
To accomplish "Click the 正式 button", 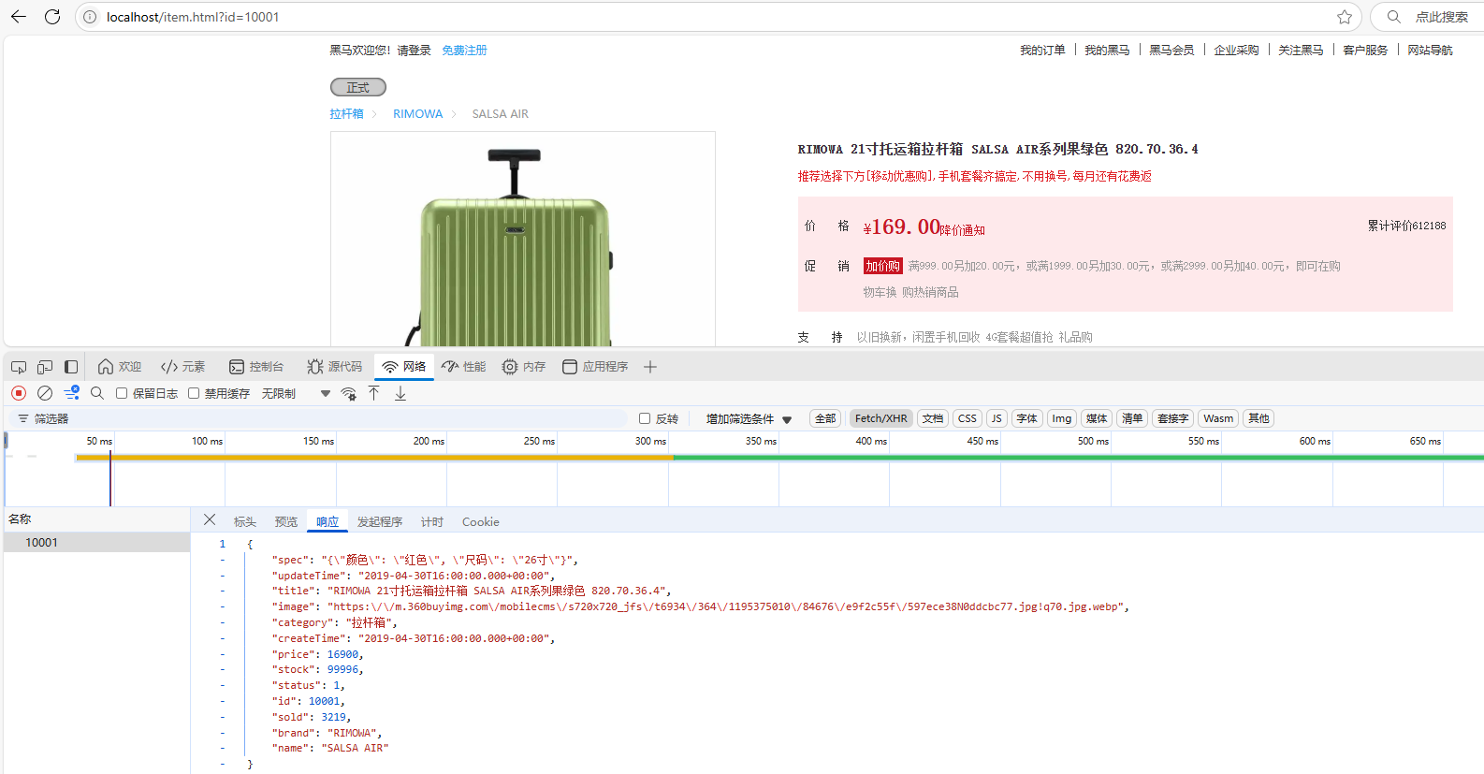I will point(358,87).
